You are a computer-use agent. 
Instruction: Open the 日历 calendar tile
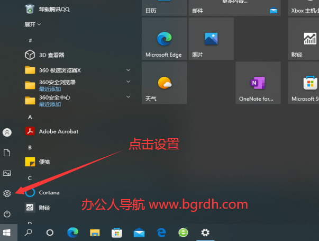tap(164, 8)
